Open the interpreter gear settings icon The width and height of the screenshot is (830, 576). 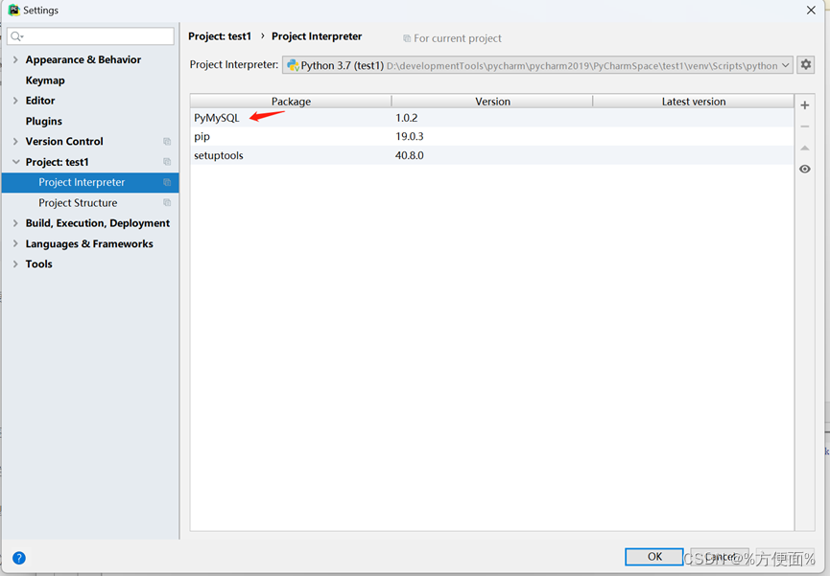tap(806, 64)
